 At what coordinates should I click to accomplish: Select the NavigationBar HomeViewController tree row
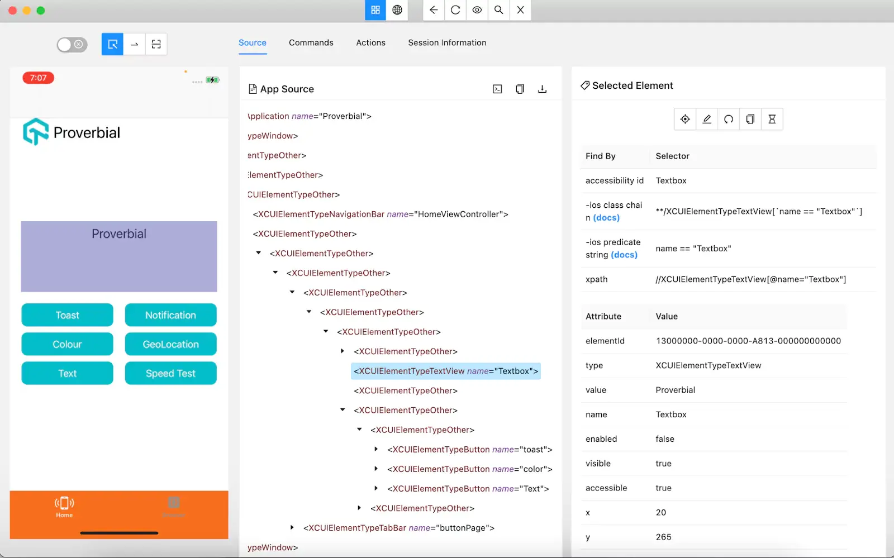point(380,214)
